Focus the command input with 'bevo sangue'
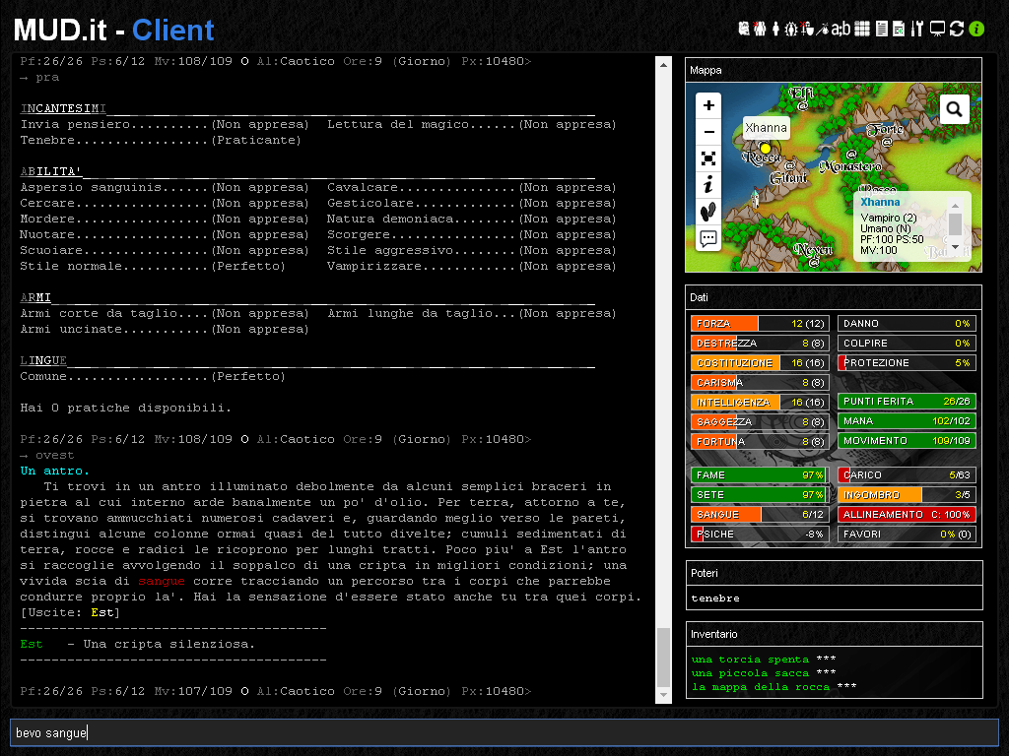Image resolution: width=1009 pixels, height=756 pixels. coord(504,732)
